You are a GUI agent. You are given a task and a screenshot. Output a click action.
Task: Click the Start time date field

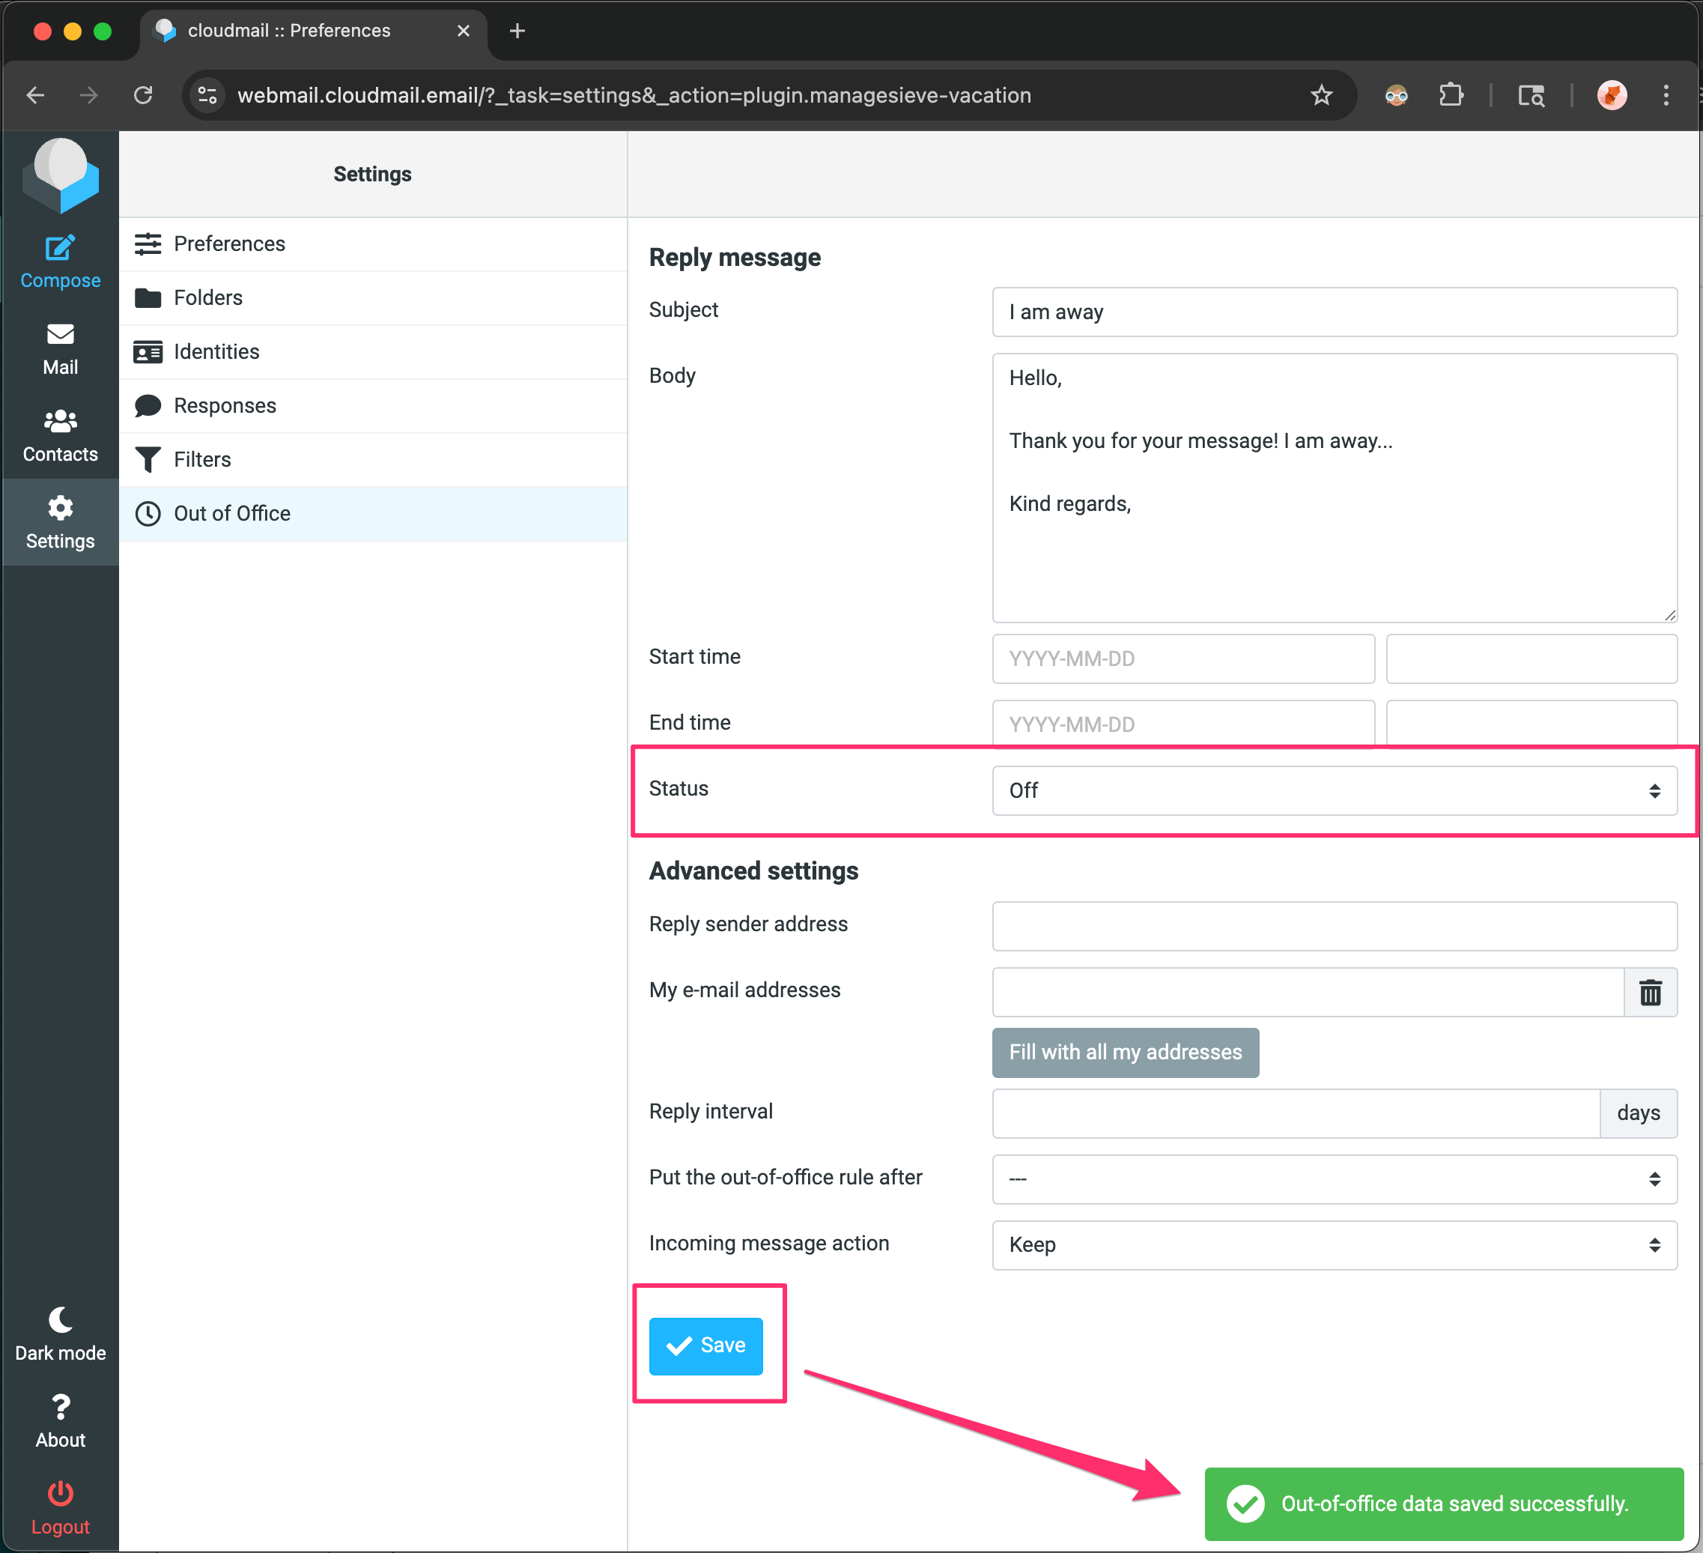click(x=1183, y=659)
